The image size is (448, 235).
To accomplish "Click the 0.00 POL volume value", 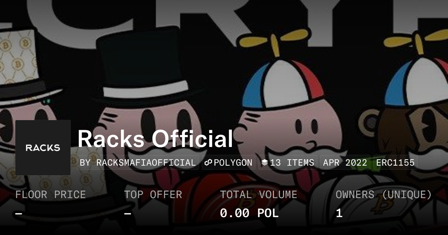I will point(249,213).
